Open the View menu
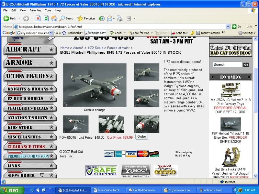This screenshot has height=194, width=259. 23,10
